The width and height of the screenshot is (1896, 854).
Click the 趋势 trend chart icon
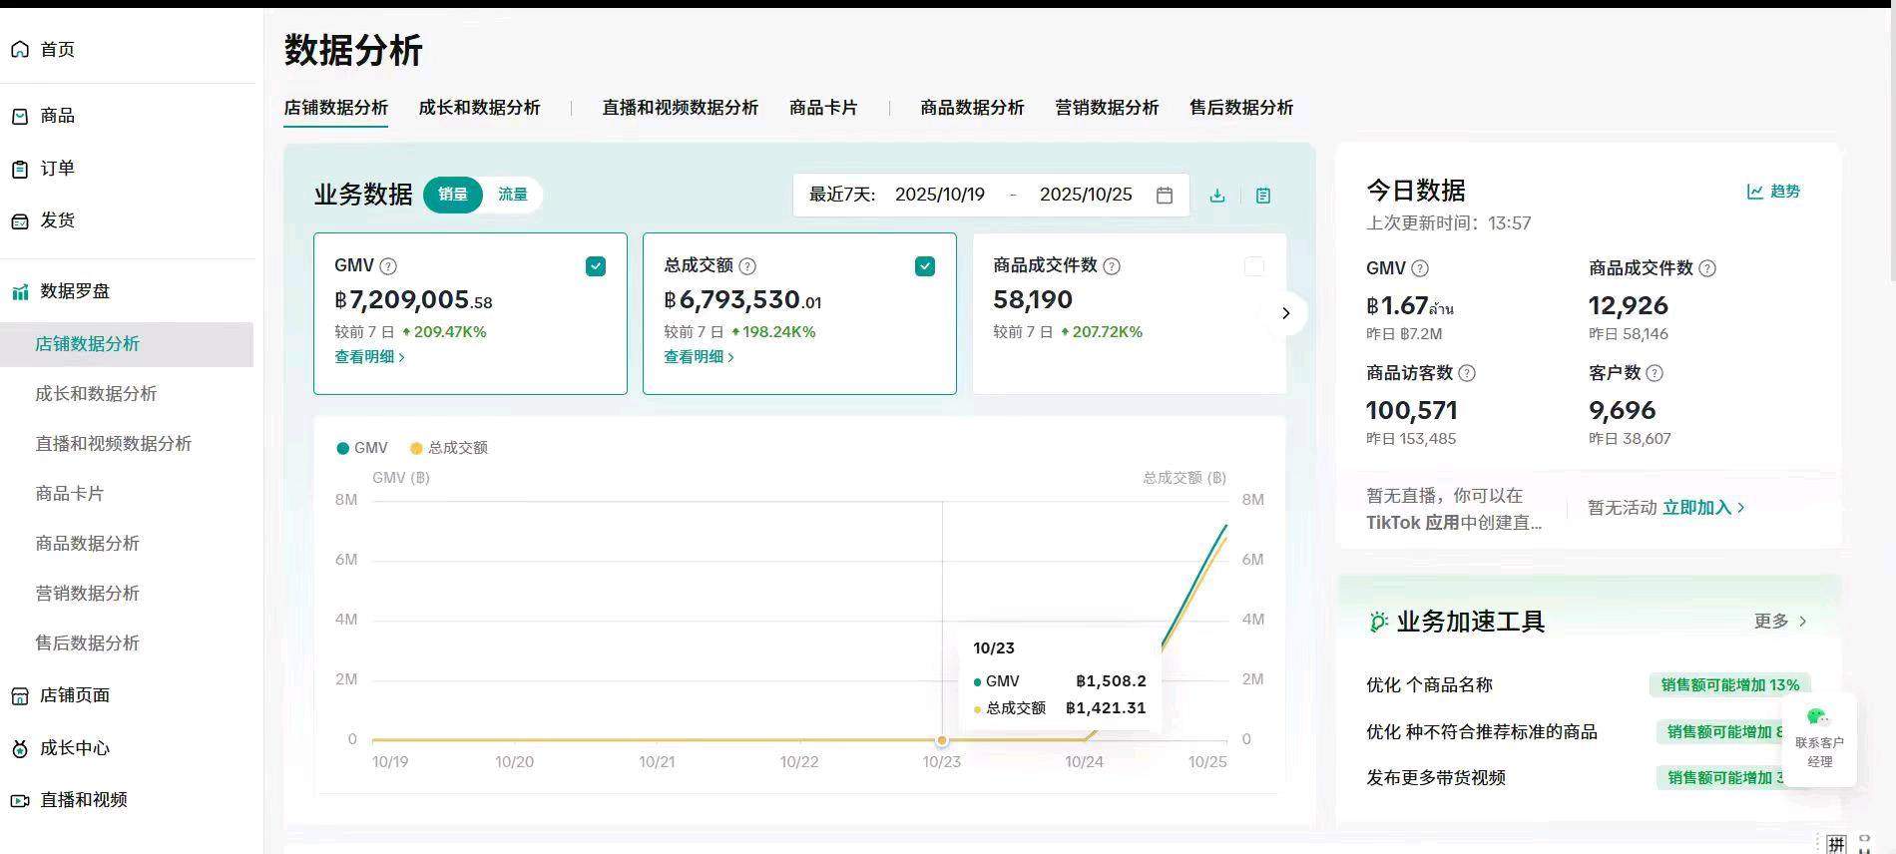[x=1755, y=192]
